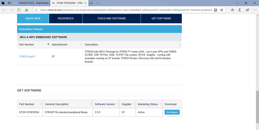Click the address bar URL field
This screenshot has width=259, height=130.
(x=126, y=10)
